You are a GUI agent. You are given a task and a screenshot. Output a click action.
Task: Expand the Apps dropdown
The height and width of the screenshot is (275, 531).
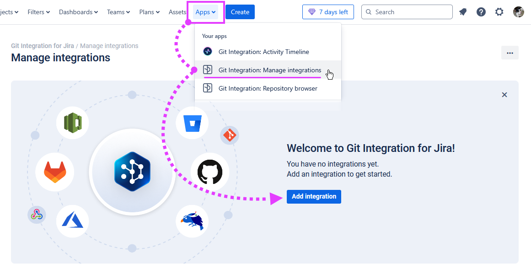pos(205,12)
